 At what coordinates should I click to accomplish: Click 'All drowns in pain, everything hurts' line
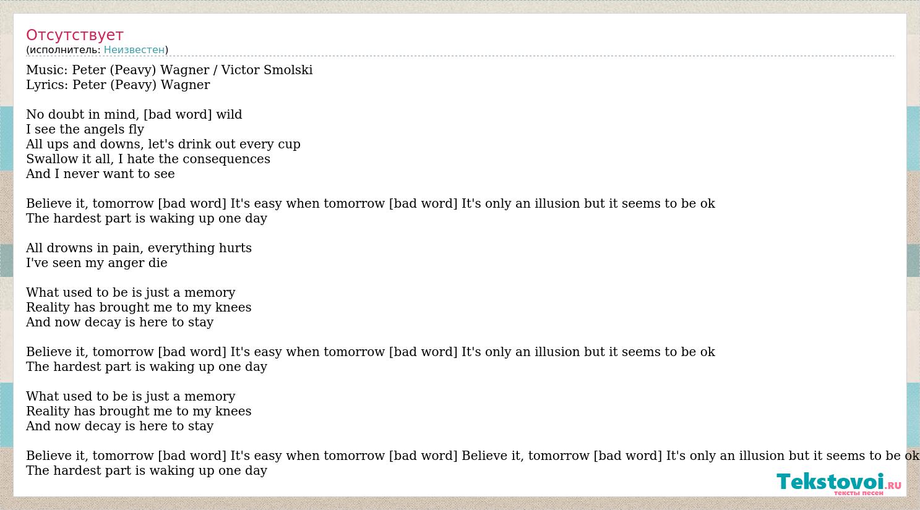(139, 248)
